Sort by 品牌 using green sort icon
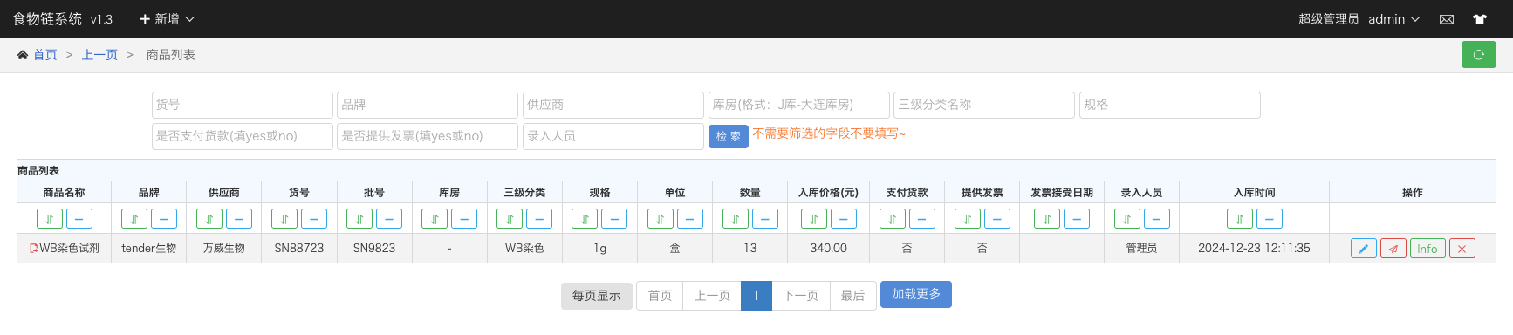The width and height of the screenshot is (1513, 335). (134, 219)
